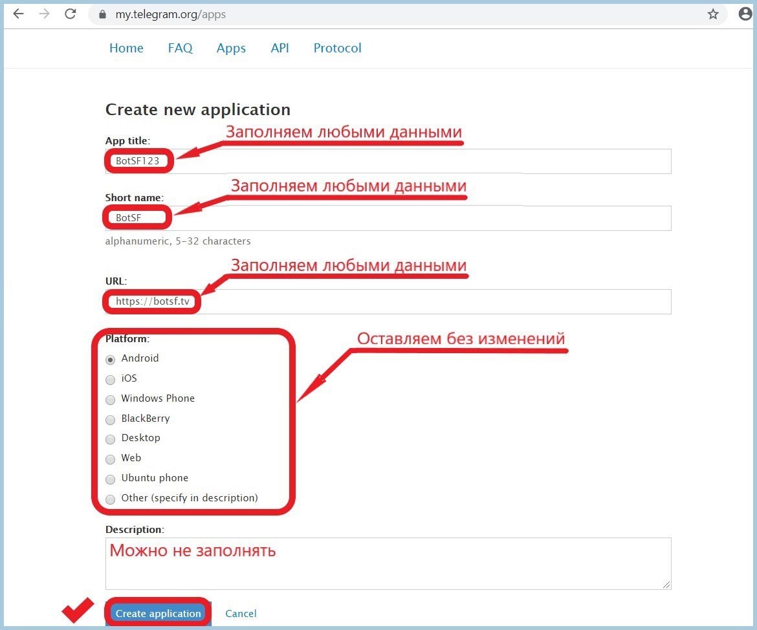The image size is (757, 630).
Task: Open the Apps navigation item
Action: pos(231,49)
